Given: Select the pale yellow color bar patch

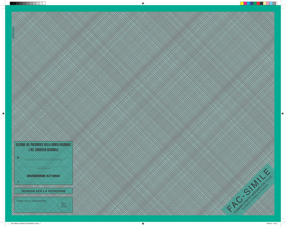Looking at the screenshot, I should (x=265, y=3).
